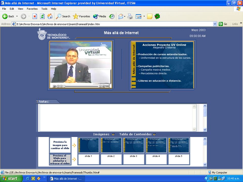Click the Forward navigation arrow
Image resolution: width=243 pixels, height=182 pixels.
tap(24, 16)
